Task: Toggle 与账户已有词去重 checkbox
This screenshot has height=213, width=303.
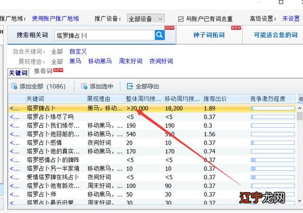Action: tap(181, 19)
